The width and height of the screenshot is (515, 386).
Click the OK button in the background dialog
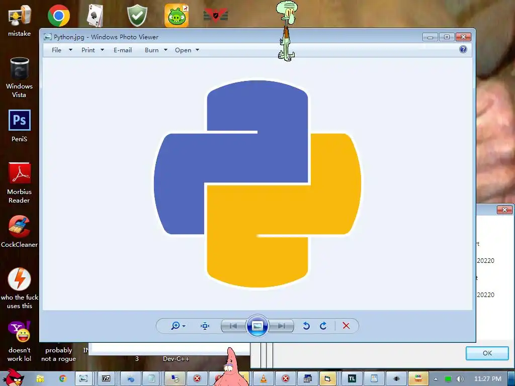click(487, 353)
